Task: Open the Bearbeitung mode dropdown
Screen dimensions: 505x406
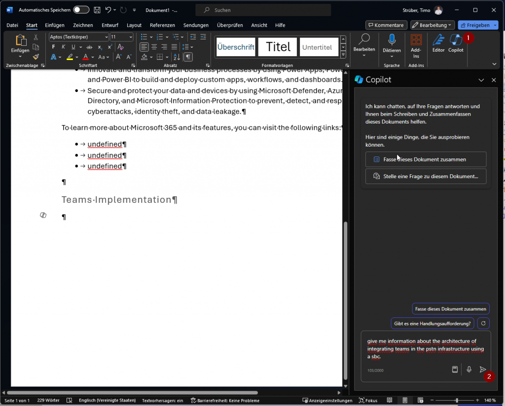Action: coord(432,25)
